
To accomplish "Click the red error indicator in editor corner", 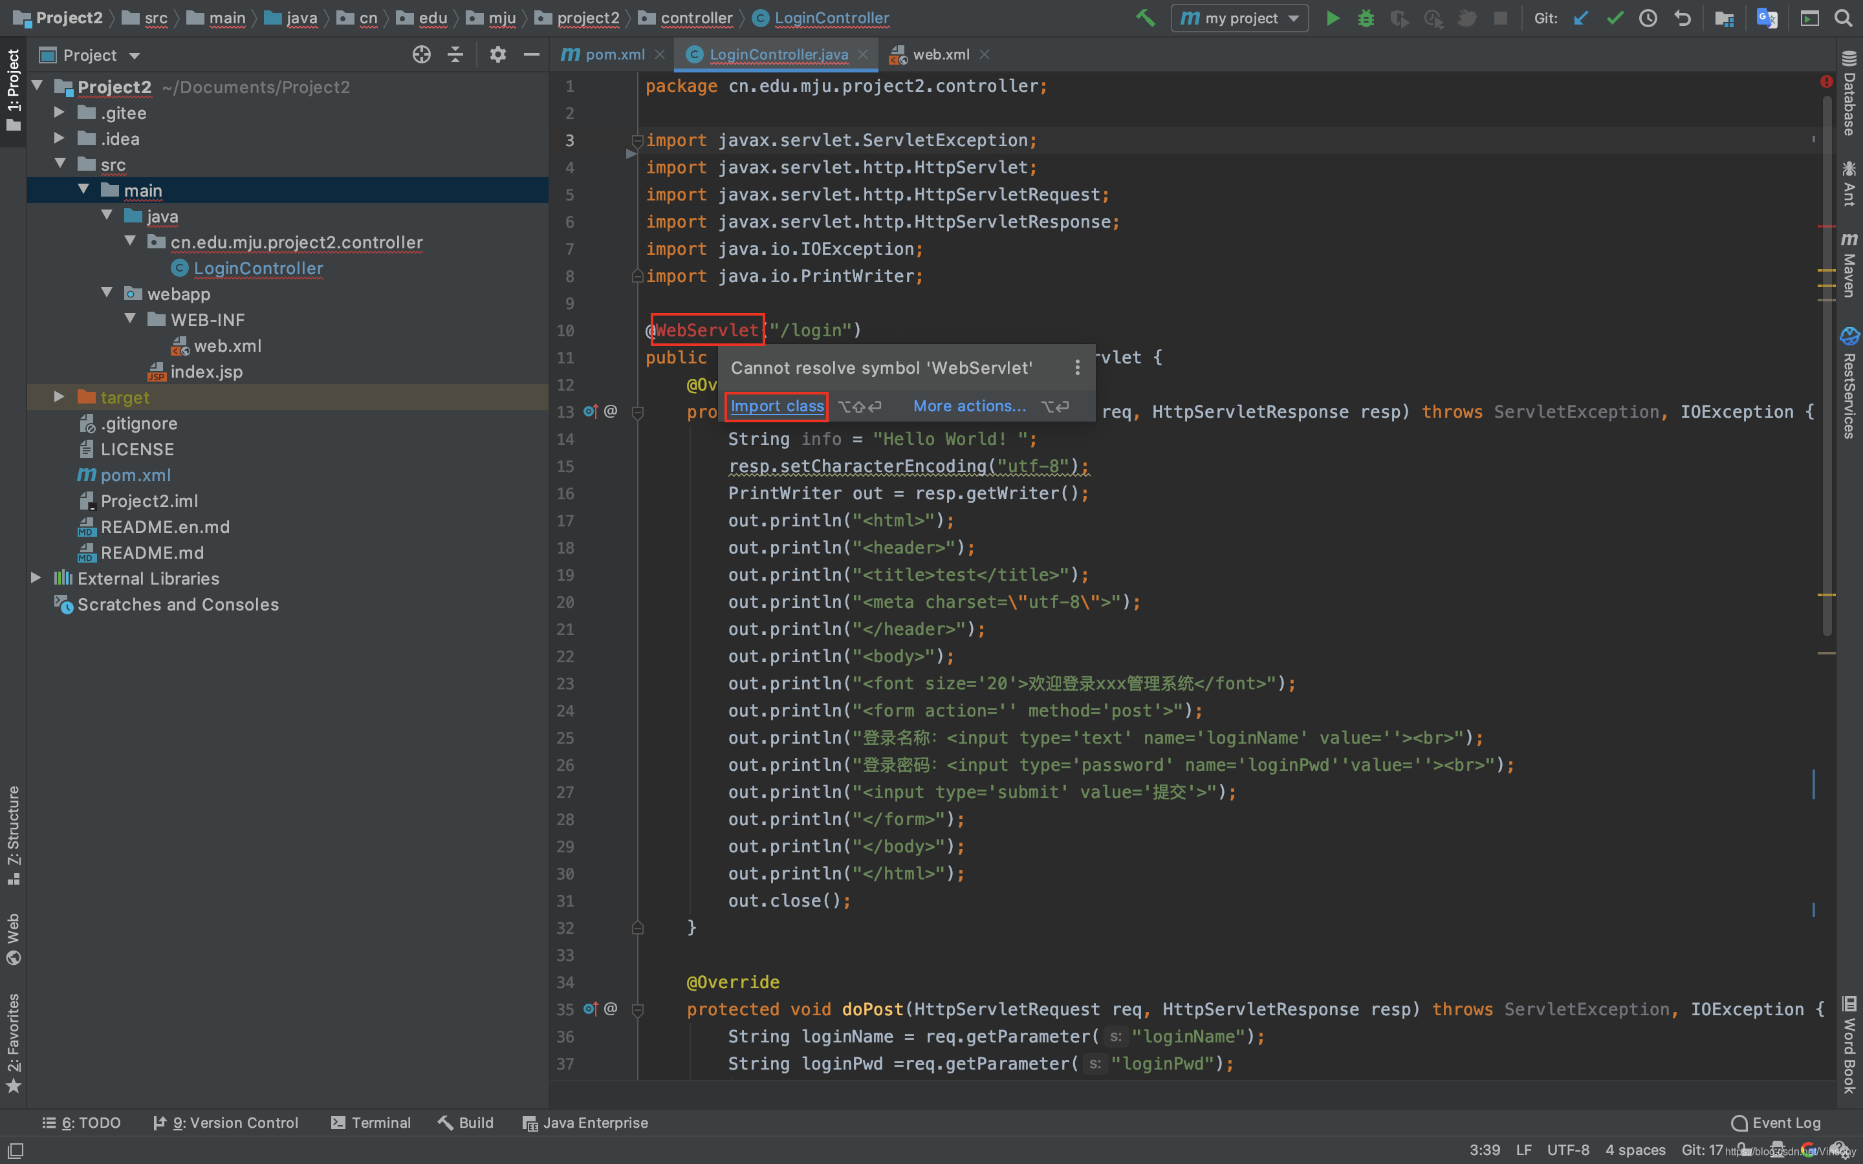I will tap(1826, 81).
